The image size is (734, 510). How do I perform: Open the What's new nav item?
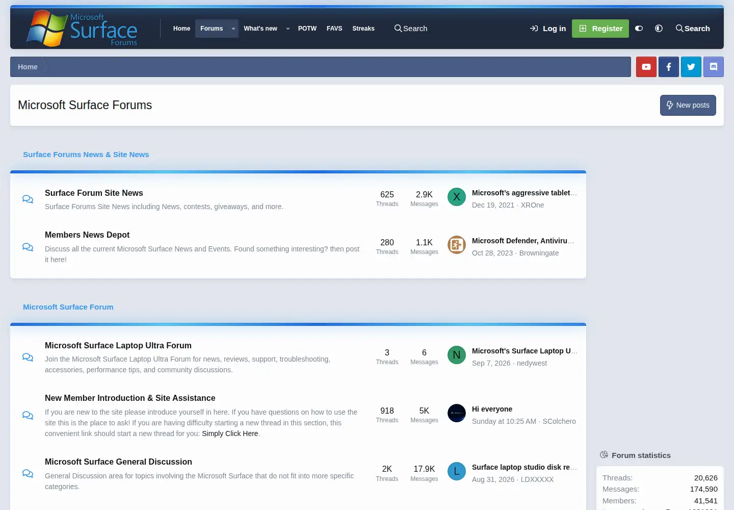260,29
